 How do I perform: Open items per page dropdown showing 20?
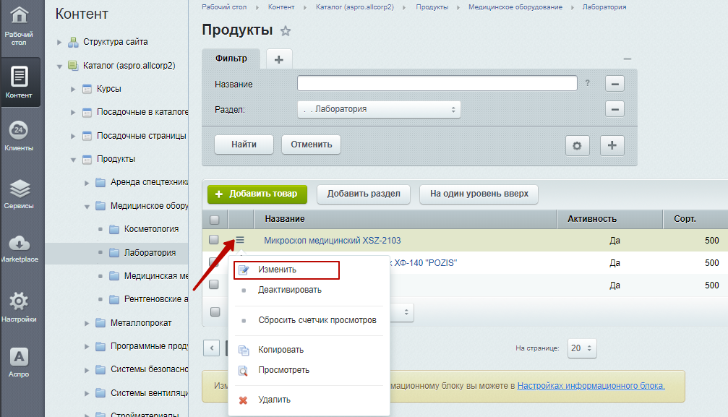(x=582, y=348)
